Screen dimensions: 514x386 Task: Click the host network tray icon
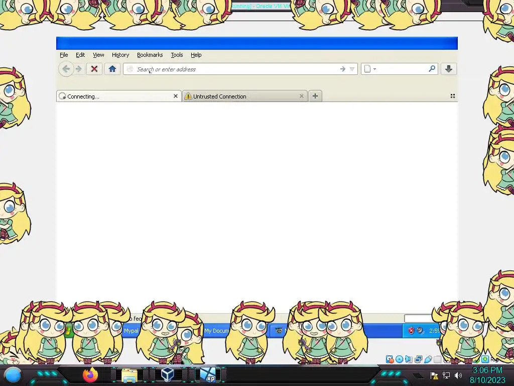pos(446,375)
